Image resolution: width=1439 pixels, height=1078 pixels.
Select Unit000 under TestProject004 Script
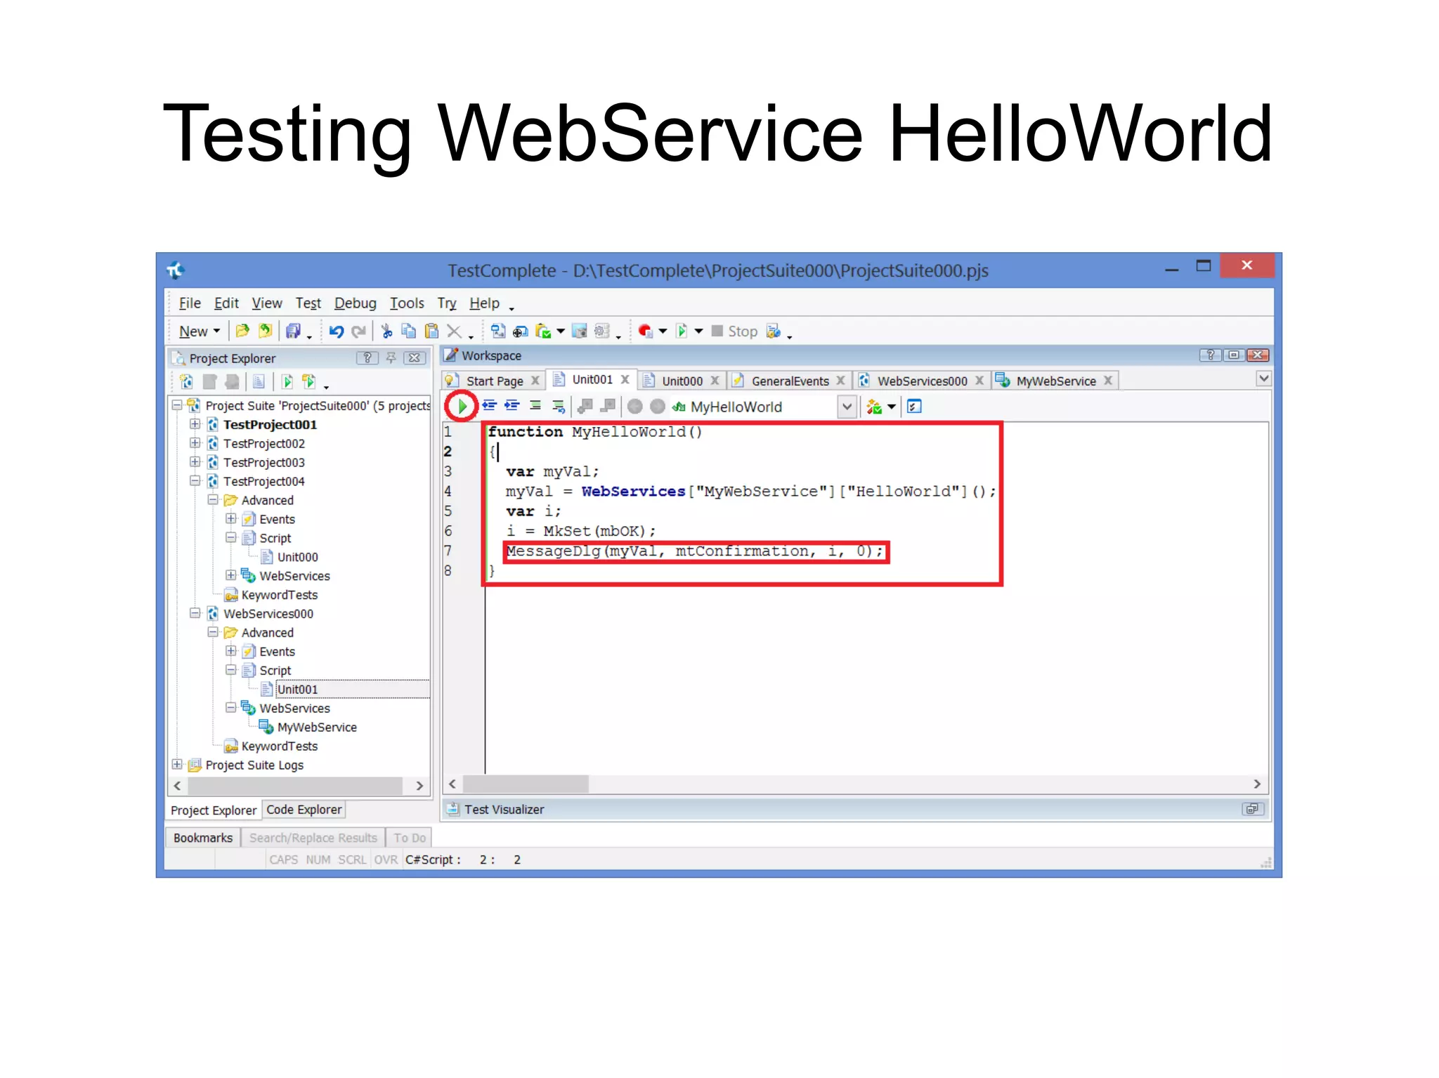pyautogui.click(x=297, y=557)
